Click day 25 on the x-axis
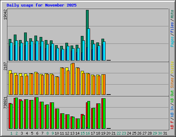This screenshot has width=176, height=137. point(134,133)
